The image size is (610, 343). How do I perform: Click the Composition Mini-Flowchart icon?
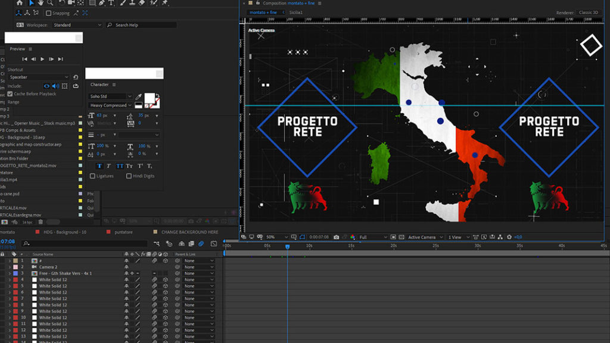[157, 244]
